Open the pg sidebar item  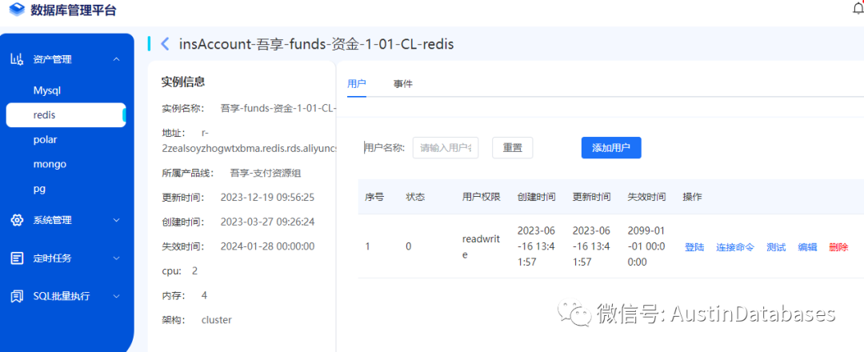[x=39, y=189]
